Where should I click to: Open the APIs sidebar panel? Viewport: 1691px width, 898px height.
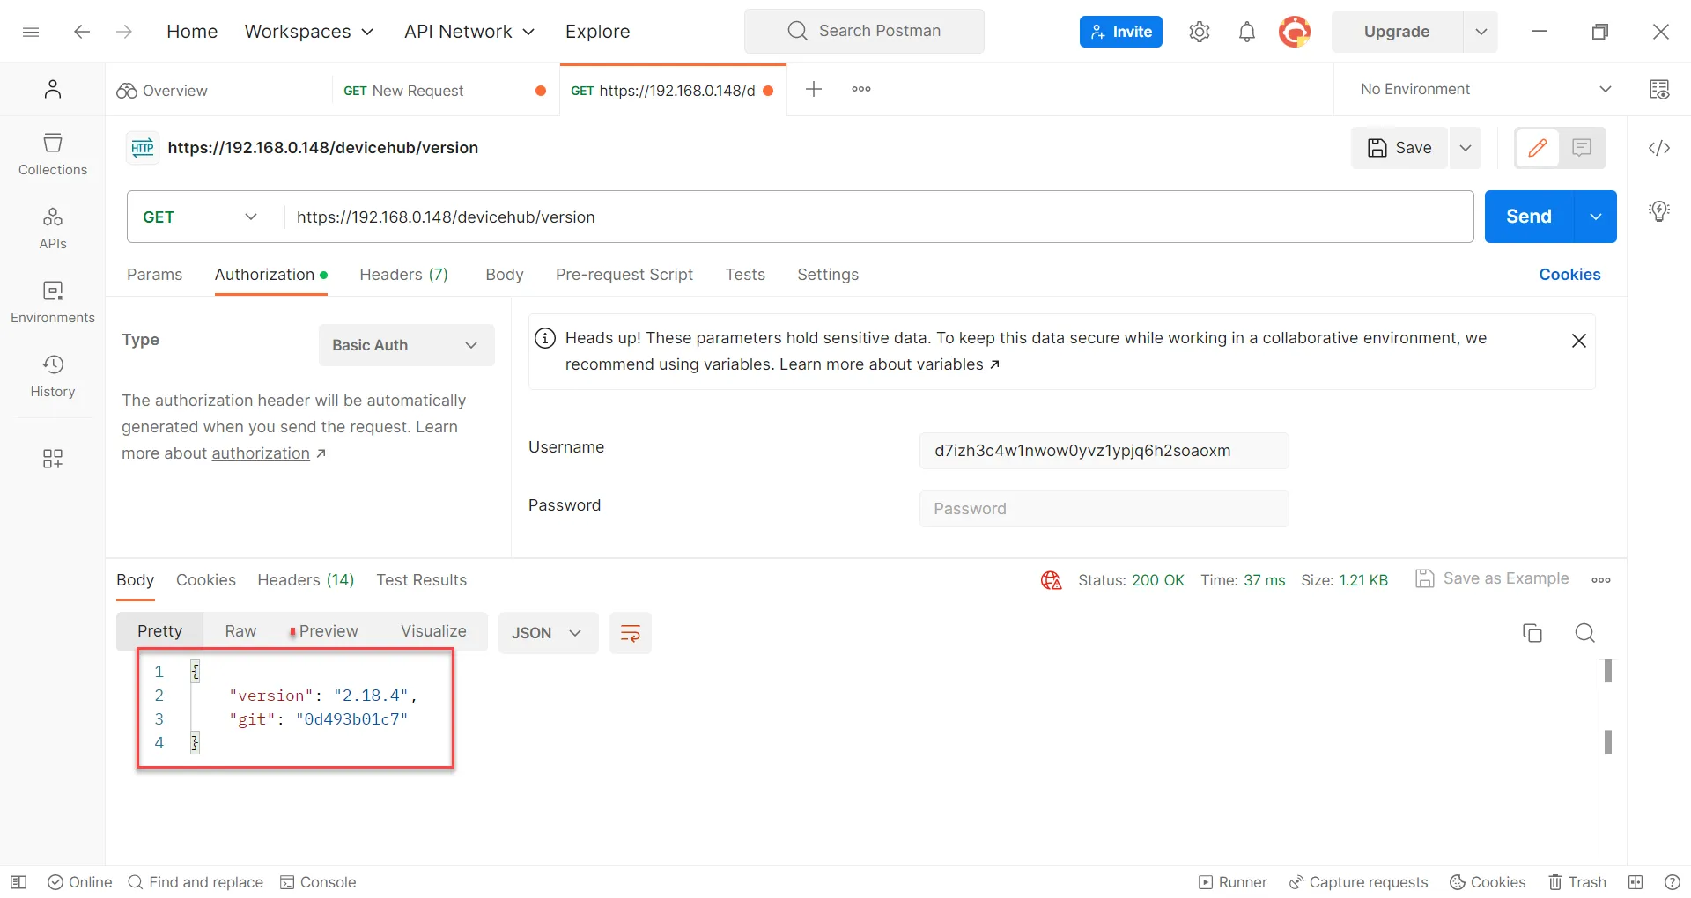pyautogui.click(x=53, y=228)
